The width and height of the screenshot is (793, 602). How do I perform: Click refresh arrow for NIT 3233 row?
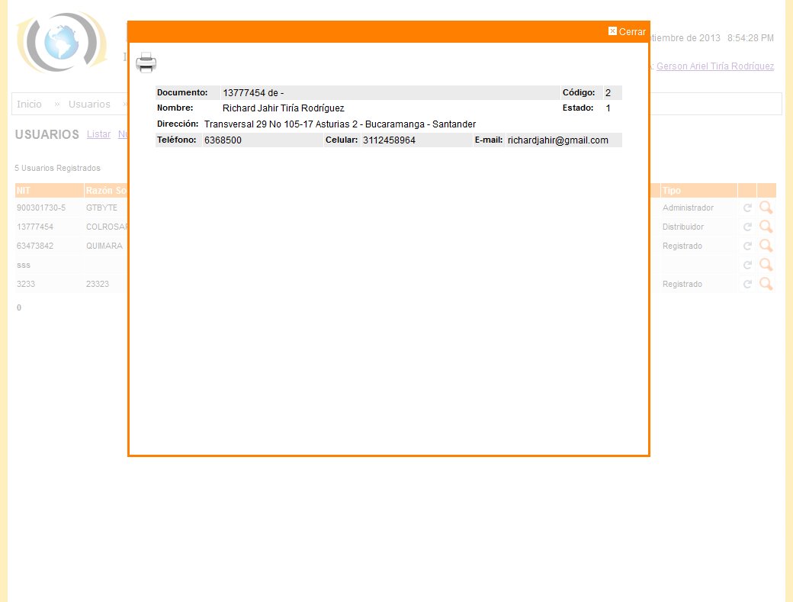[x=747, y=284]
